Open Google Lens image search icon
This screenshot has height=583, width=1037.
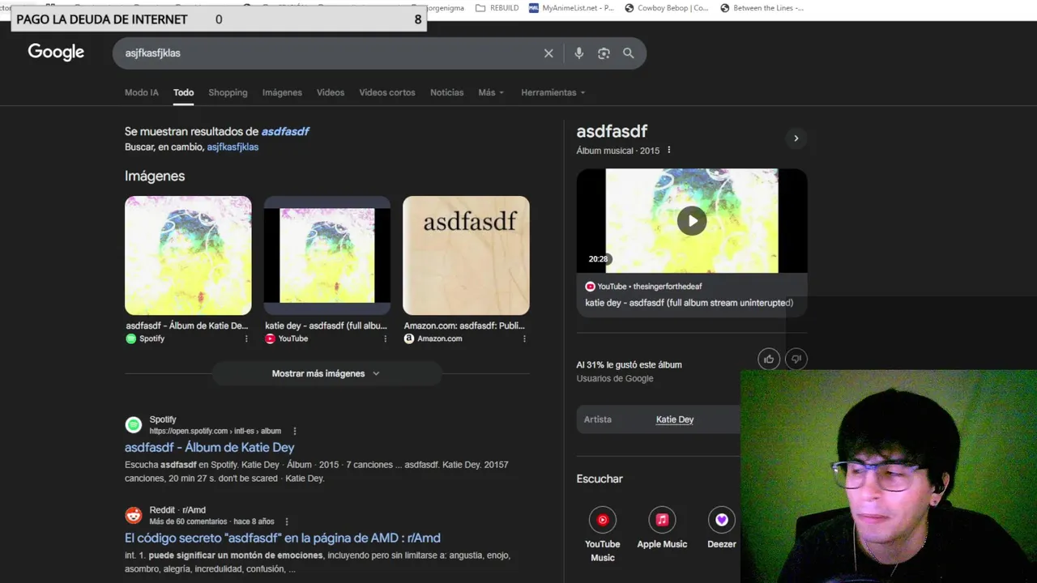pyautogui.click(x=604, y=53)
